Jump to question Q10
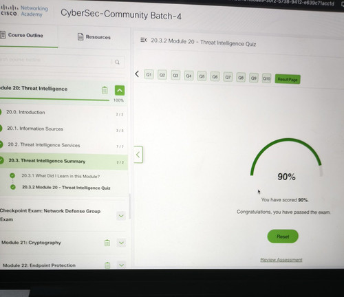344x297 pixels. click(x=266, y=78)
